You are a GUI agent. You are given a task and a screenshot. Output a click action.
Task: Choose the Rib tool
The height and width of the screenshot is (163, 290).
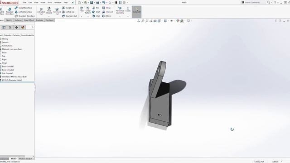pos(96,8)
